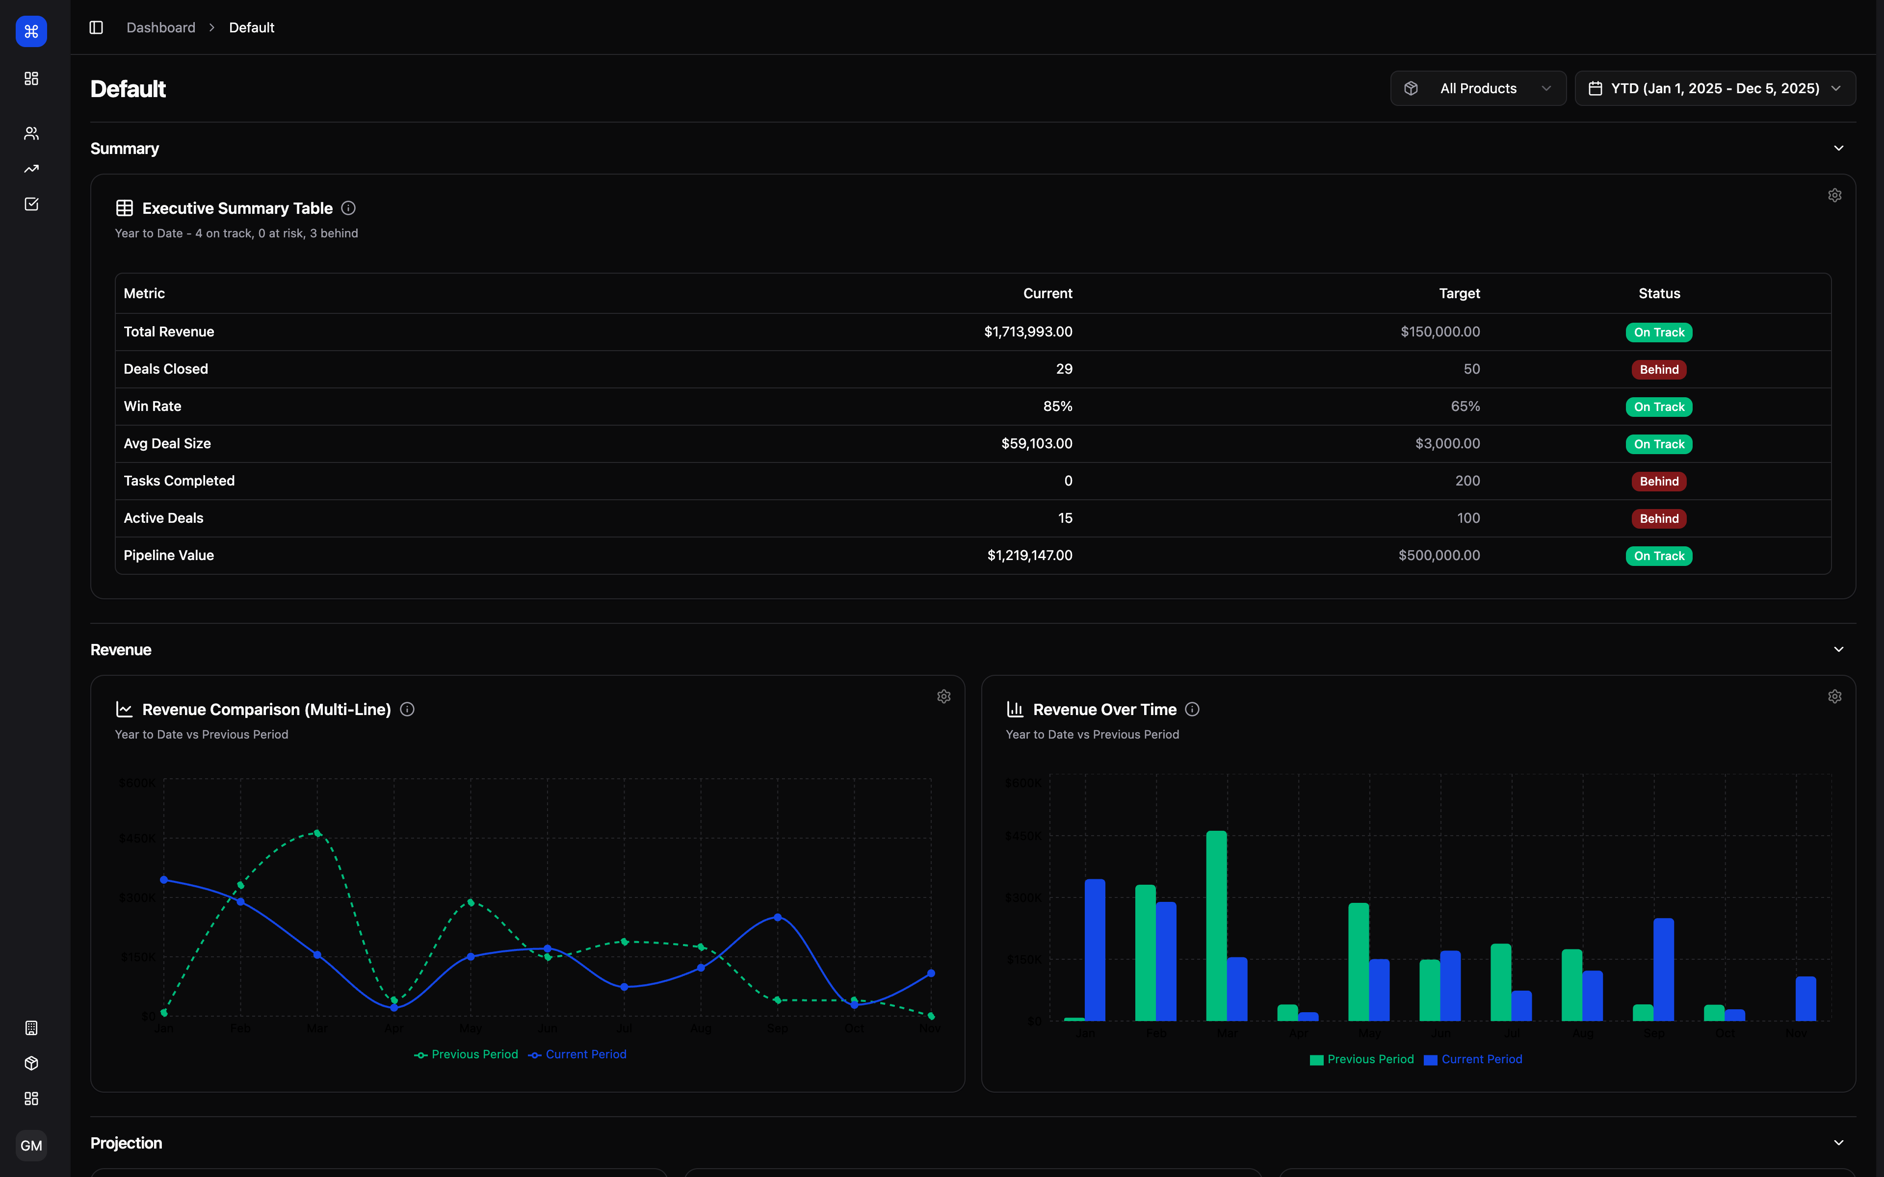The width and height of the screenshot is (1884, 1177).
Task: Open the Dashboards grid icon in sidebar
Action: coord(31,78)
